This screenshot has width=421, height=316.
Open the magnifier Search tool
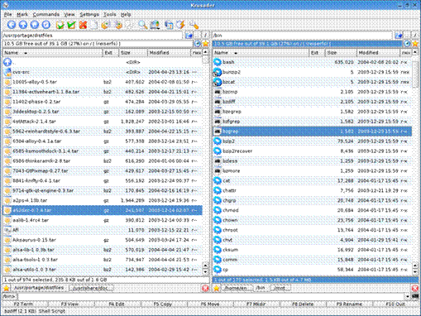point(143,25)
